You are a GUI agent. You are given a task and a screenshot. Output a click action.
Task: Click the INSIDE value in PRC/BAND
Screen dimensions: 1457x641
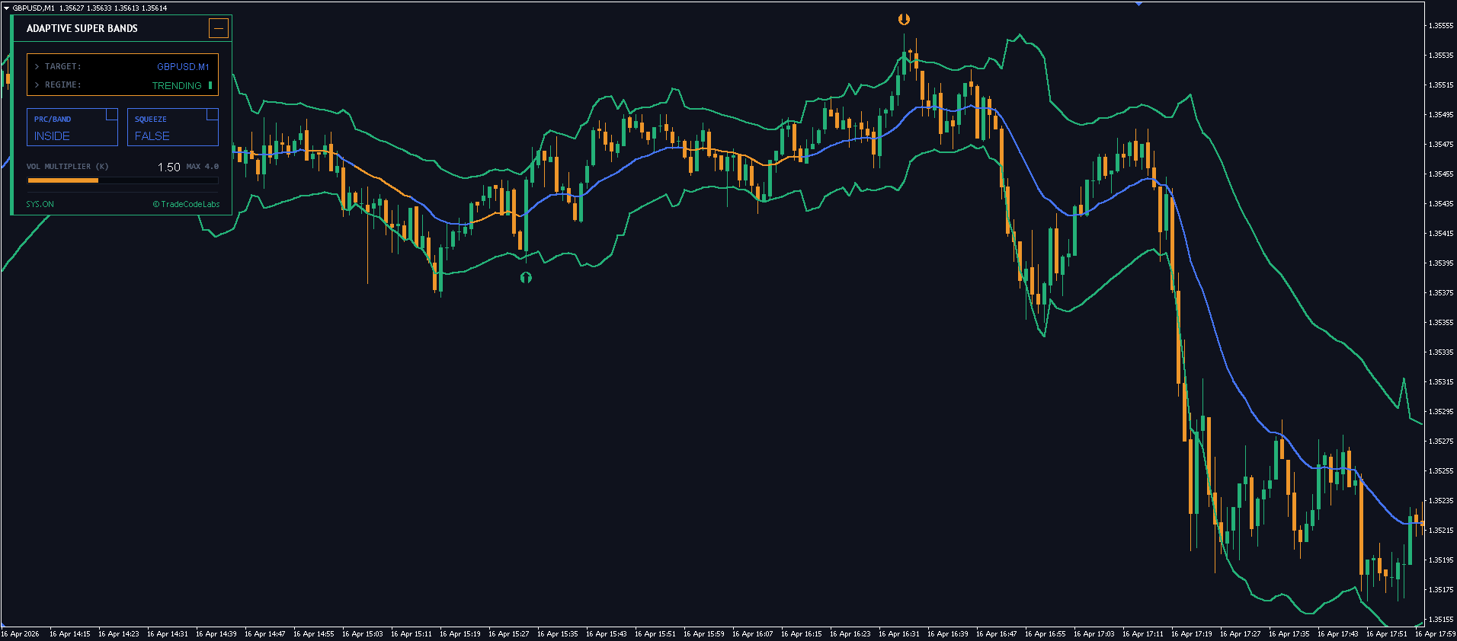pos(52,136)
